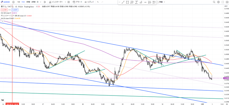
Task: Select the 5分 timeframe
Action: (x=19, y=2)
